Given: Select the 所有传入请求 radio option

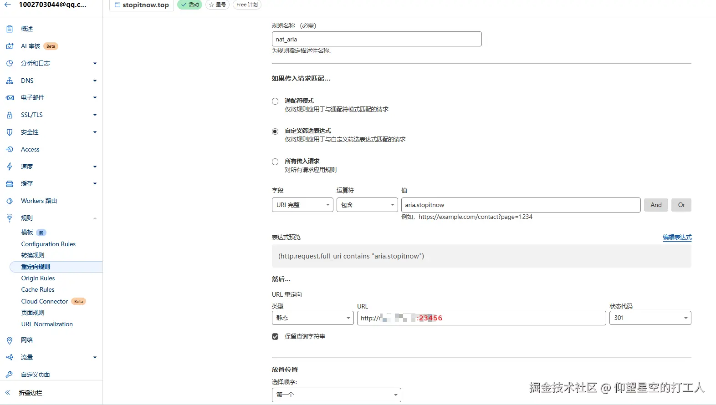Looking at the screenshot, I should [275, 162].
